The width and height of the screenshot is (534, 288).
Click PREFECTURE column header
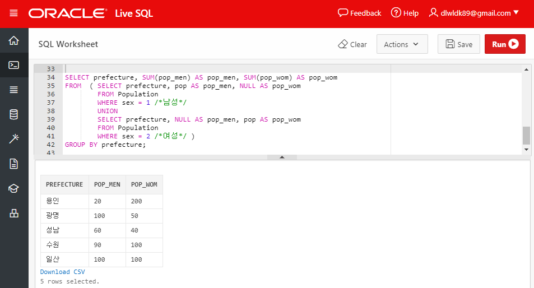coord(64,184)
